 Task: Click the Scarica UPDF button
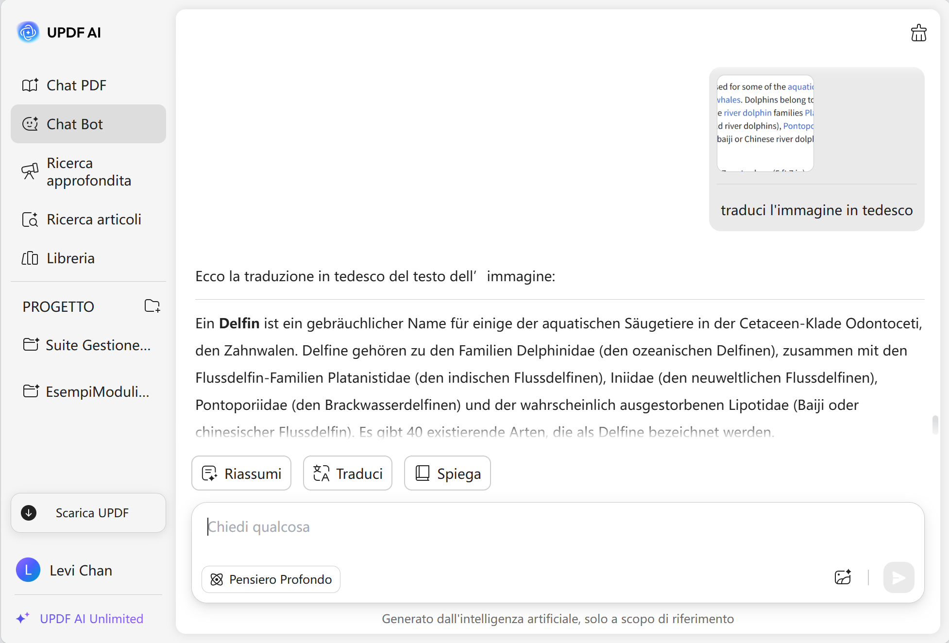coord(88,513)
